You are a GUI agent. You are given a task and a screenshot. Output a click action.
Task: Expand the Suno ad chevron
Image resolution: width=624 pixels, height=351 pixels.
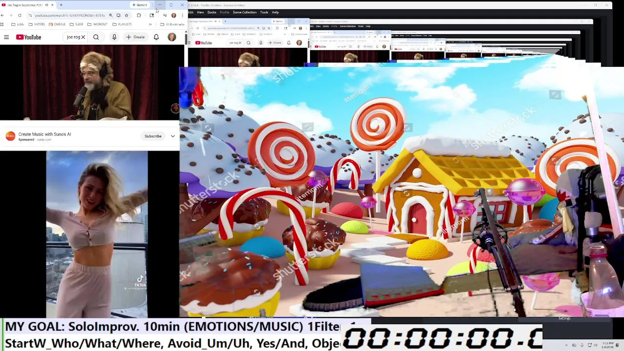(173, 136)
